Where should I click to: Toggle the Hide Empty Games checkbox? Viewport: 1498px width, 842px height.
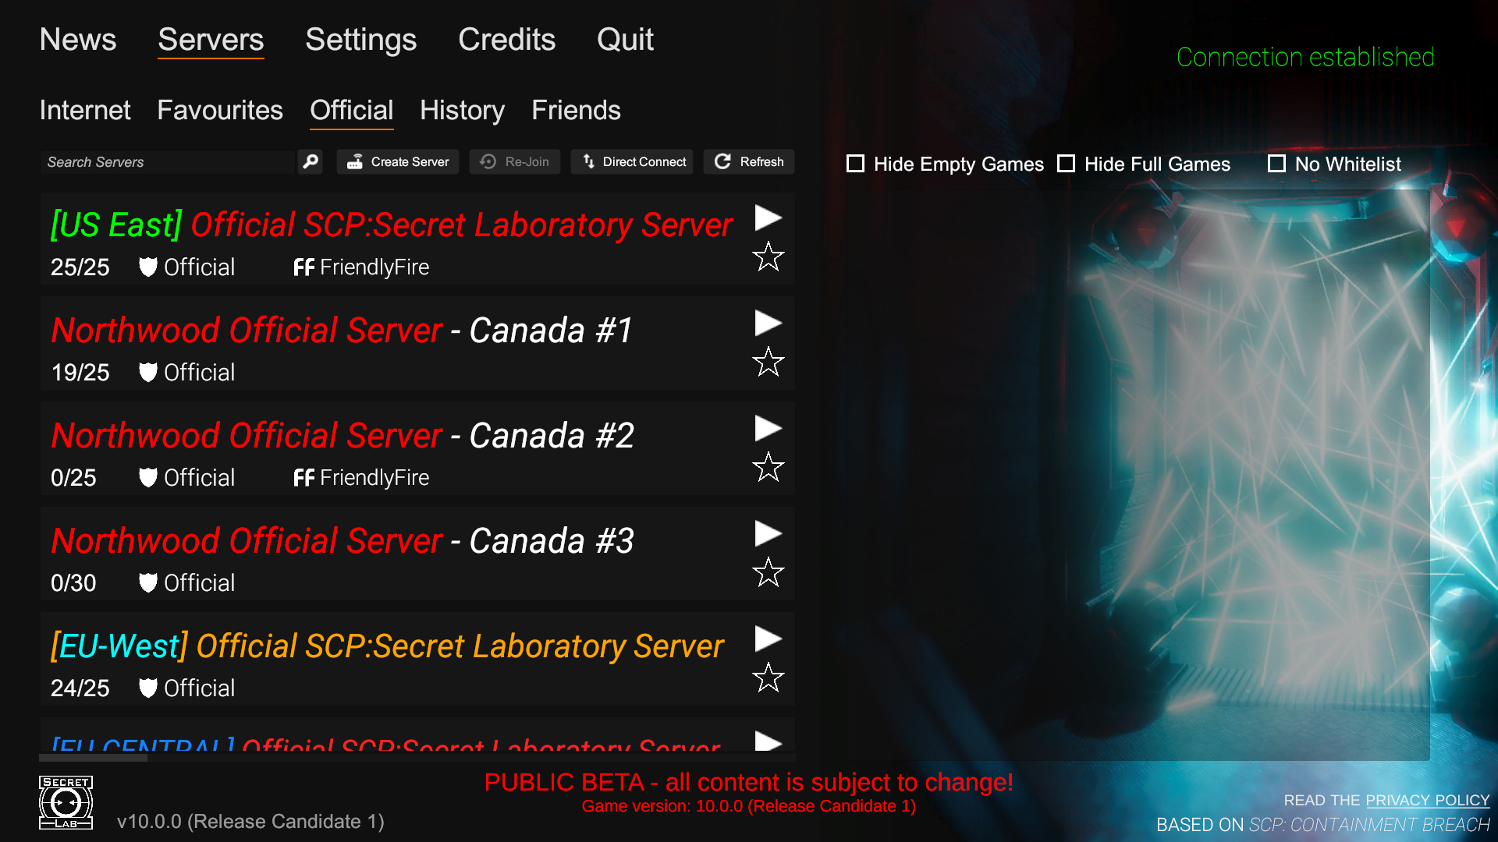coord(856,164)
